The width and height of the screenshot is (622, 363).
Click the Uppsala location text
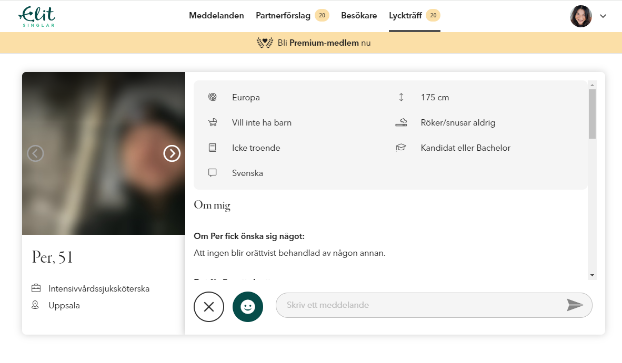(64, 306)
